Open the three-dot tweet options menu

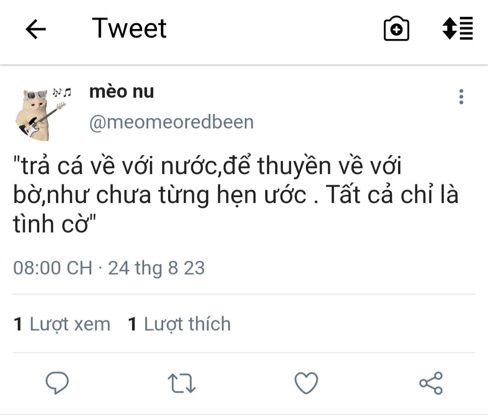pos(461,97)
